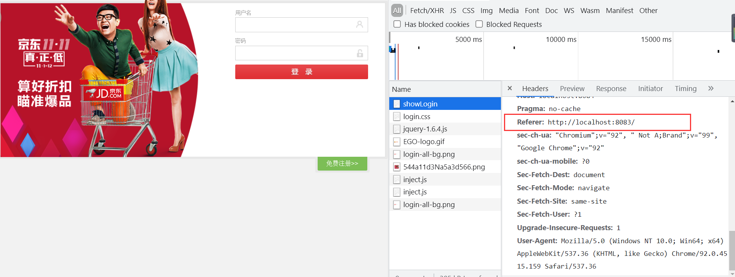The height and width of the screenshot is (277, 735).
Task: Click the Sec-Fetch-User header entry
Action: click(549, 214)
